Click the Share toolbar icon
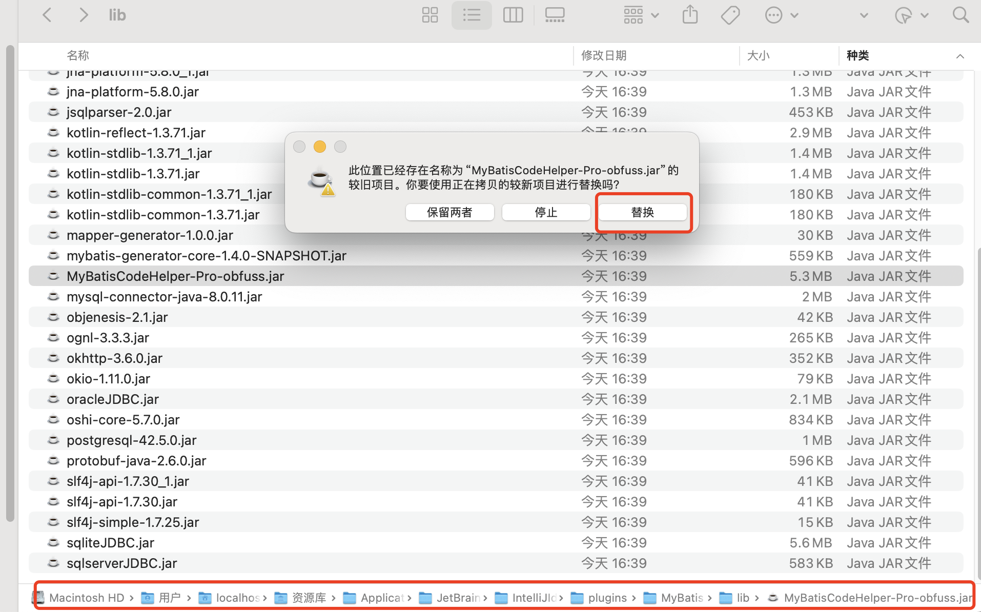981x612 pixels. [690, 15]
